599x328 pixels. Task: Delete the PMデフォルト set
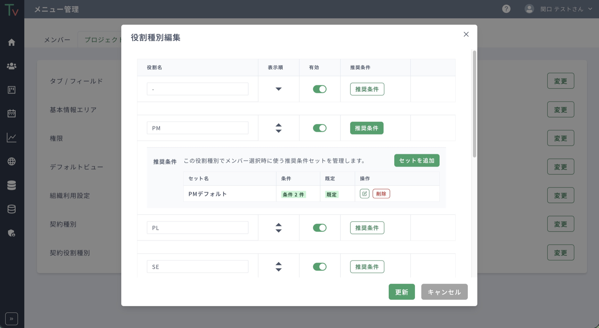coord(381,194)
